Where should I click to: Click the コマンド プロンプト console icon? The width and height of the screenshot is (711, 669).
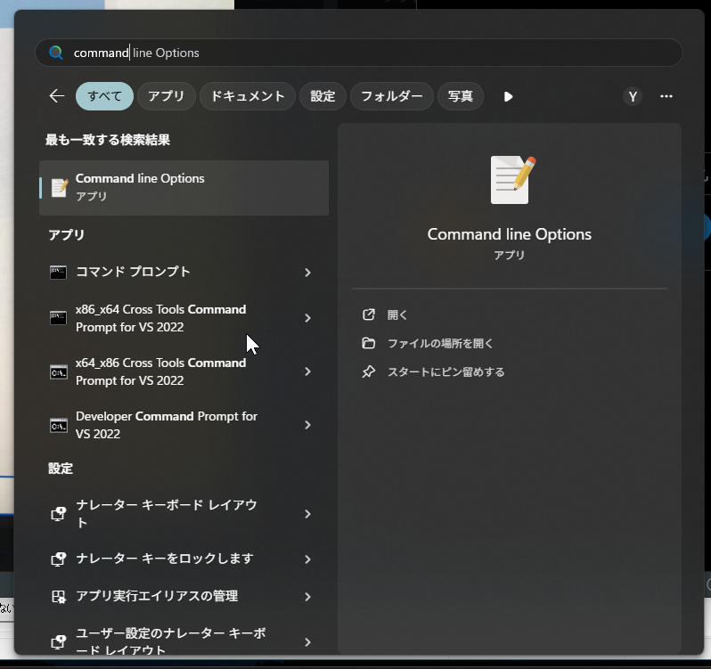click(59, 273)
